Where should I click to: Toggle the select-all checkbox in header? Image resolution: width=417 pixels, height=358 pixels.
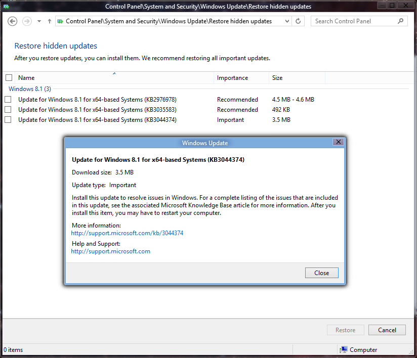pyautogui.click(x=9, y=77)
